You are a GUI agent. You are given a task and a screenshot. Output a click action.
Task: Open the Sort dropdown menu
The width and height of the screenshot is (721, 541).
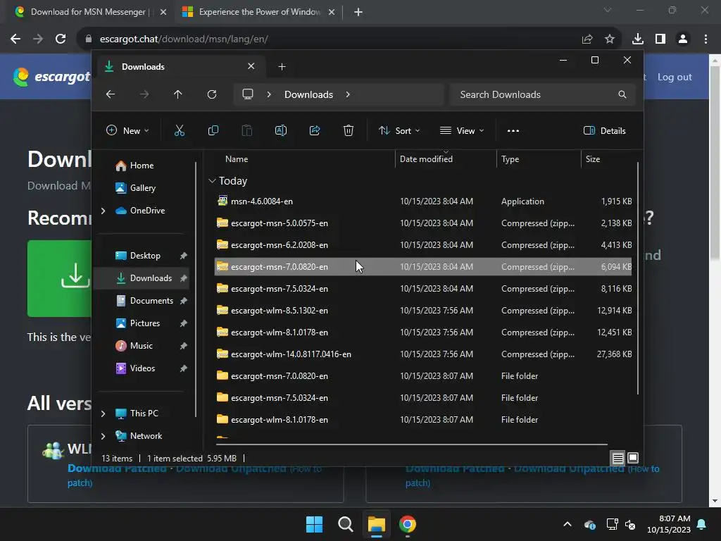[x=399, y=130]
